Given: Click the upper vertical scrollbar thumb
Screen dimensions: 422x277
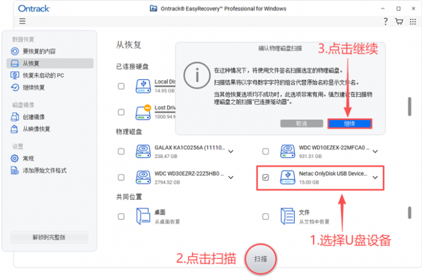Looking at the screenshot, I should coord(410,107).
